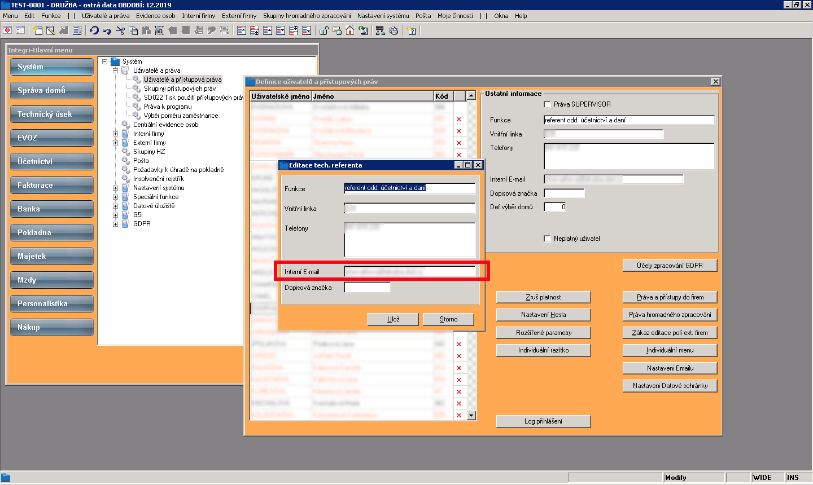Click the user list scroll-down arrow
The image size is (813, 485).
471,416
